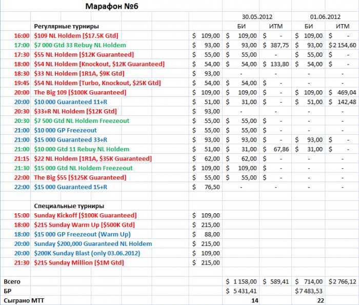
Task: Select bankroll value $5 431,41
Action: coord(241,291)
